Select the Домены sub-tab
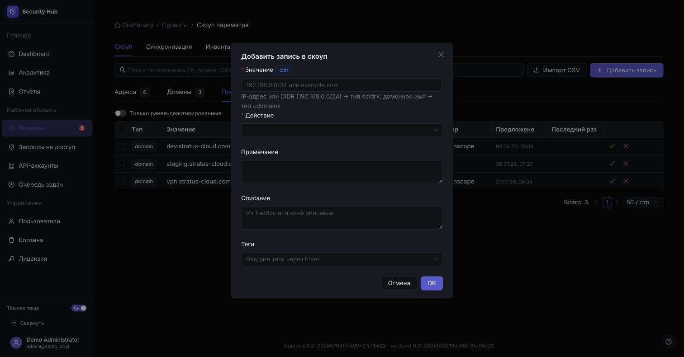The height and width of the screenshot is (357, 684). [186, 92]
